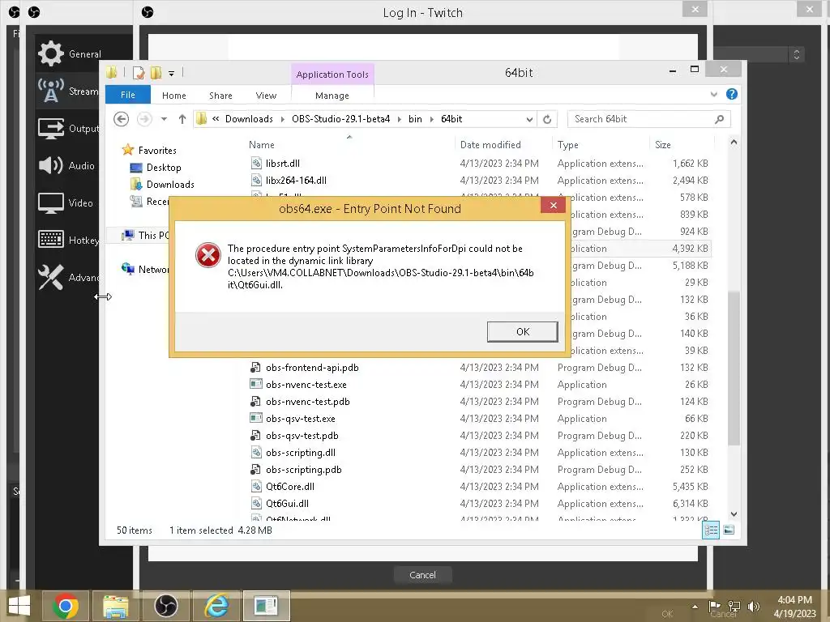Select bin in the address breadcrumb
Screen dimensions: 830x622
[x=415, y=119]
